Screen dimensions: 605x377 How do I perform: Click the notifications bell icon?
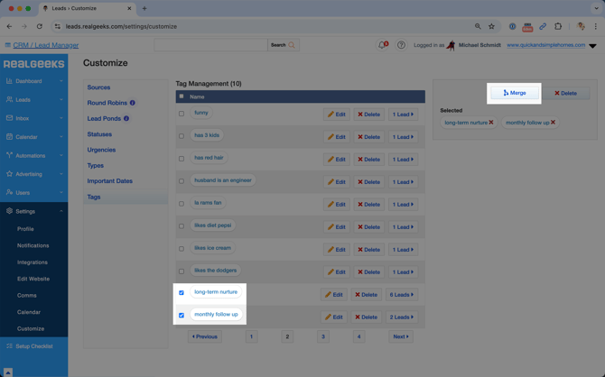pyautogui.click(x=382, y=45)
